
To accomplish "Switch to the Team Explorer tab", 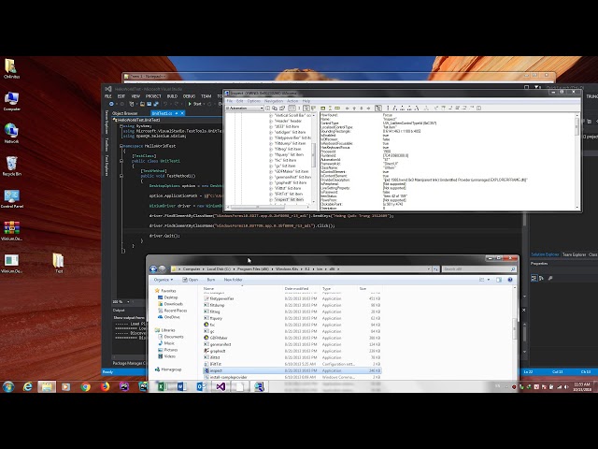I will click(574, 254).
